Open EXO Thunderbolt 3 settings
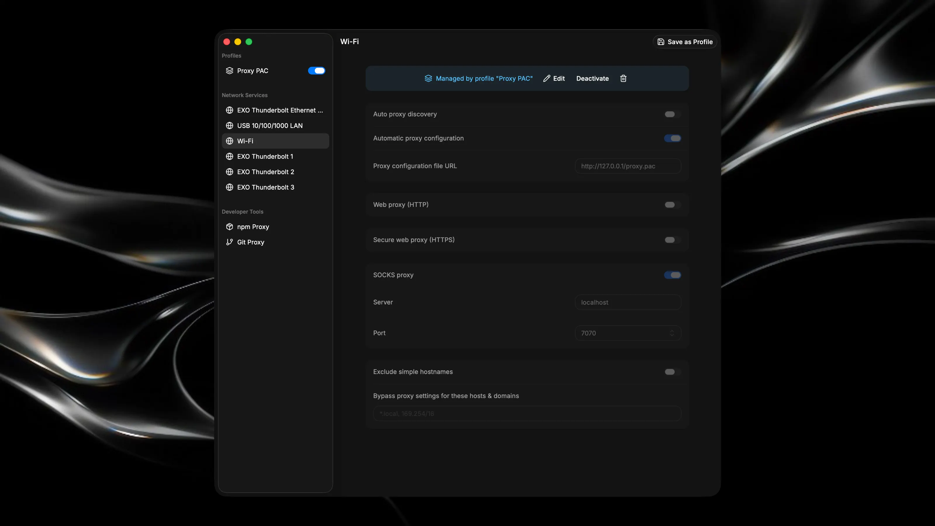 click(x=276, y=187)
